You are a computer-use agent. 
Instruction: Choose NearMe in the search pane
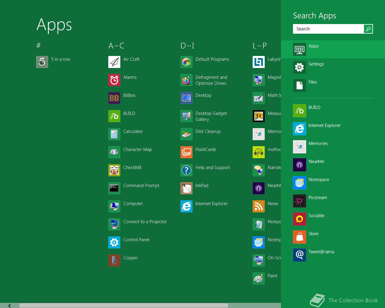click(x=333, y=165)
